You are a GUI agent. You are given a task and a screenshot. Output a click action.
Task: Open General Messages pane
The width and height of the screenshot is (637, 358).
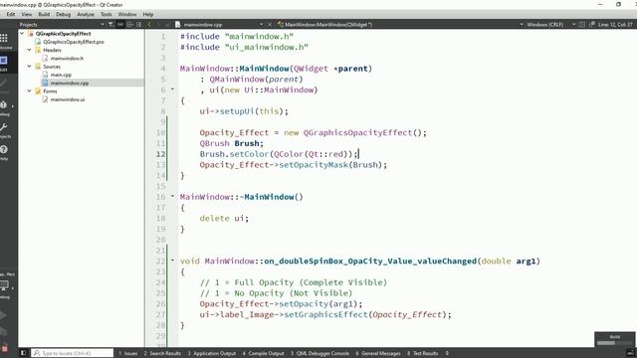pos(378,353)
